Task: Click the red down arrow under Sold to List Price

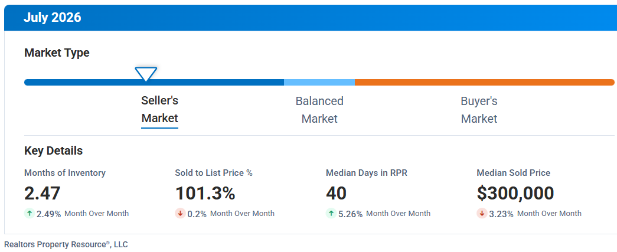Action: 180,214
